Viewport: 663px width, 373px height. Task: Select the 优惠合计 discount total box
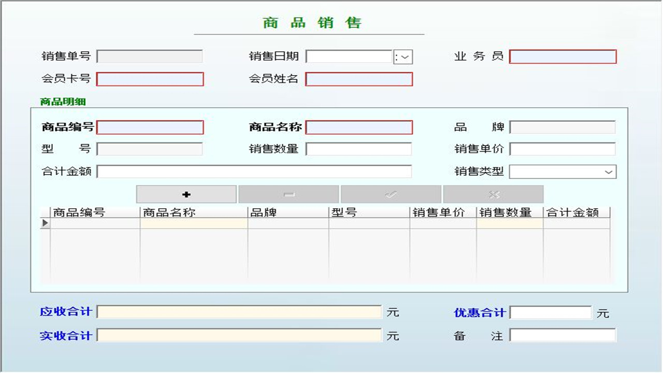pyautogui.click(x=549, y=312)
